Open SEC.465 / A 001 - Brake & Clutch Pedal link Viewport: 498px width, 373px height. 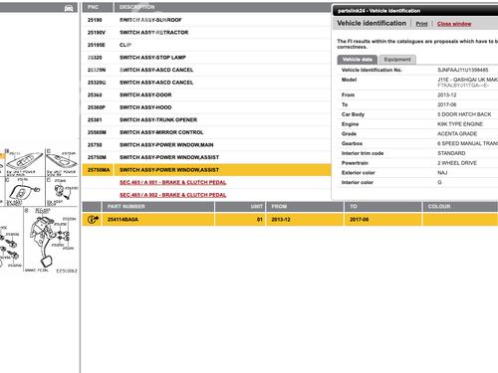pos(172,182)
